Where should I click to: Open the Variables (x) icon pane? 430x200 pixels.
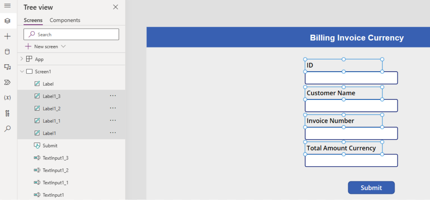[x=7, y=97]
